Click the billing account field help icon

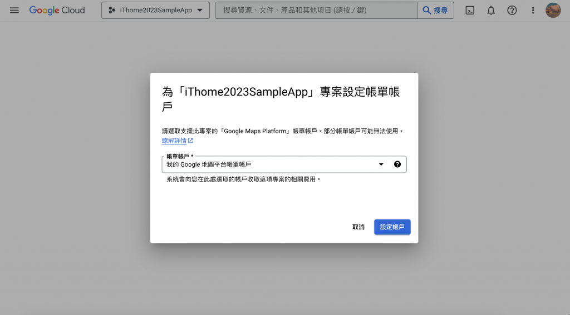(397, 164)
